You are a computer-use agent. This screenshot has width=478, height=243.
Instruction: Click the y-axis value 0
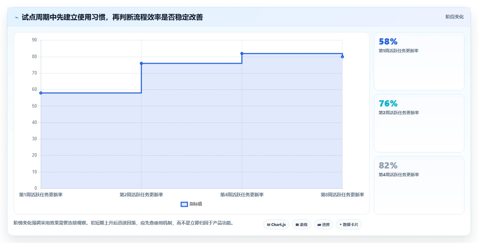click(x=36, y=188)
